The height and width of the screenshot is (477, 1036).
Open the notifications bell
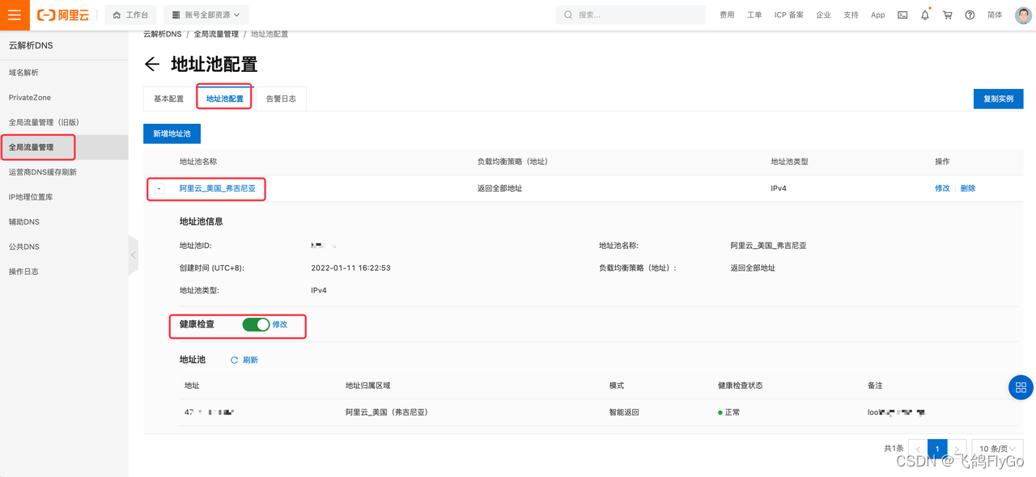[x=925, y=15]
